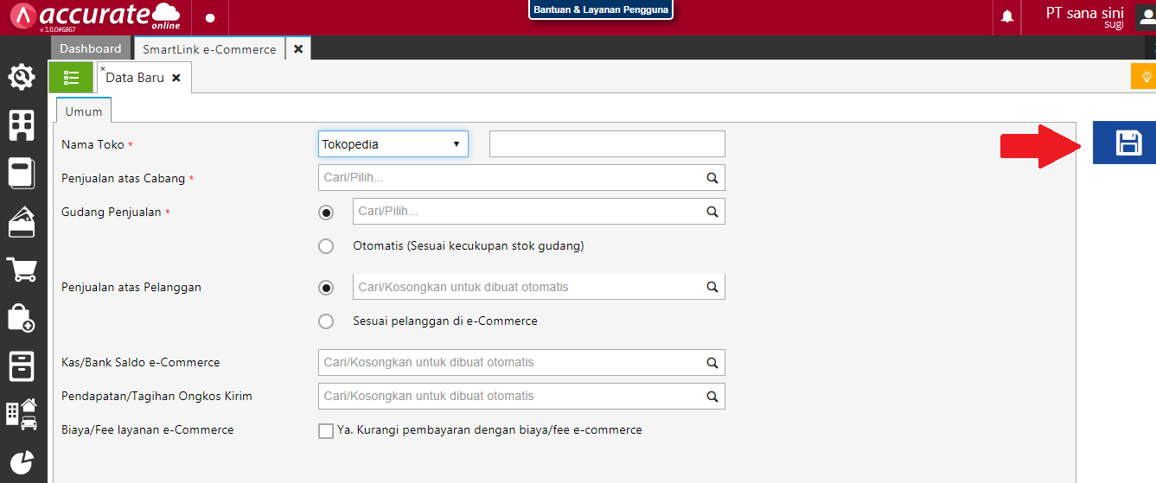Open the inventory archive box icon
1156x483 pixels.
22,365
